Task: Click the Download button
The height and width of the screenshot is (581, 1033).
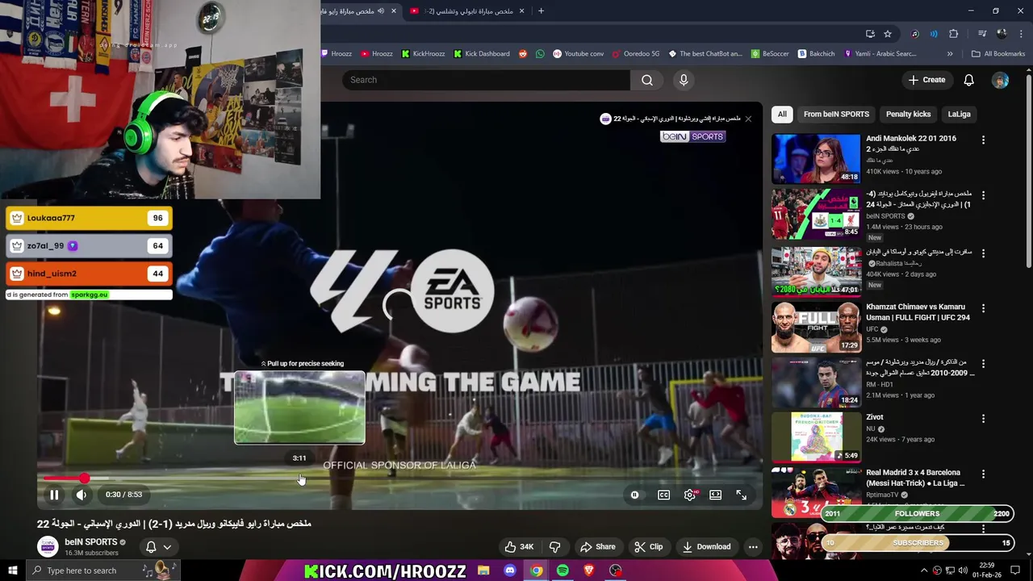Action: click(706, 546)
